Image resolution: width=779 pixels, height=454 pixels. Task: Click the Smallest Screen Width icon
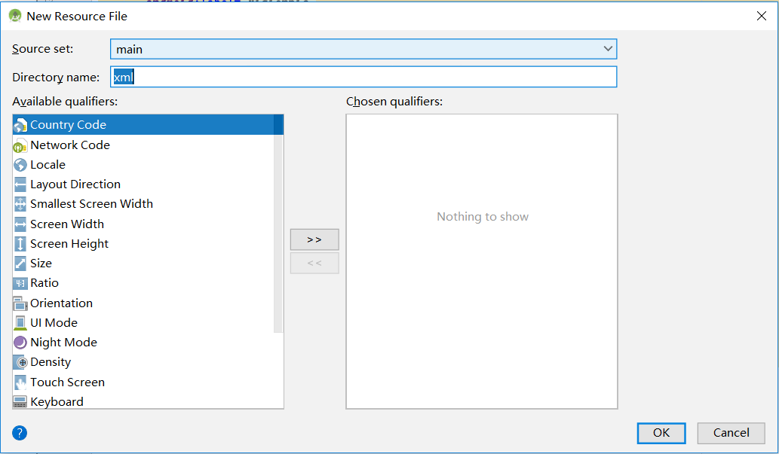20,204
